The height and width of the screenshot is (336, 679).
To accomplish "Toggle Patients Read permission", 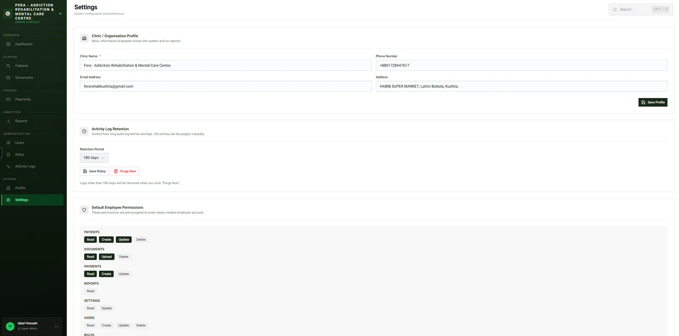I will tap(90, 240).
